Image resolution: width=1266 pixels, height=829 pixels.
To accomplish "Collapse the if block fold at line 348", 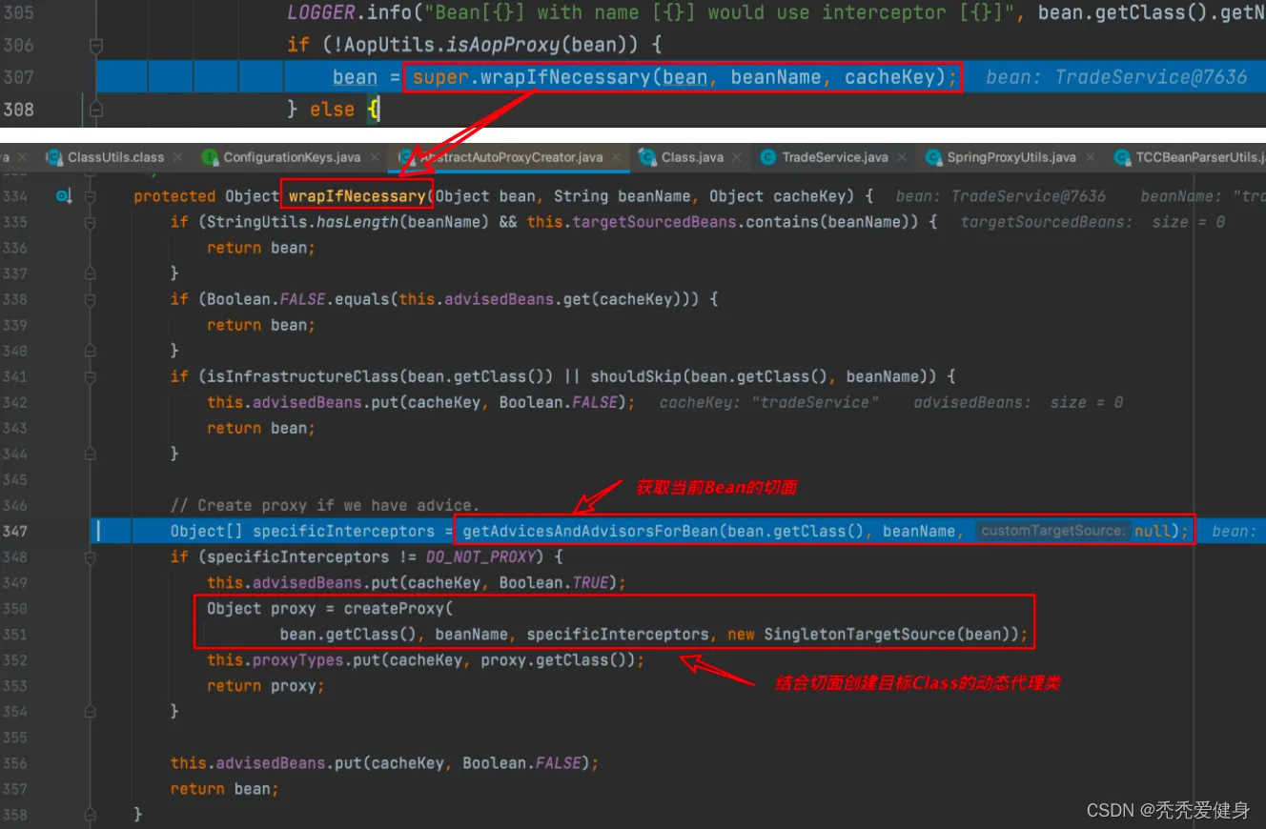I will tap(91, 556).
